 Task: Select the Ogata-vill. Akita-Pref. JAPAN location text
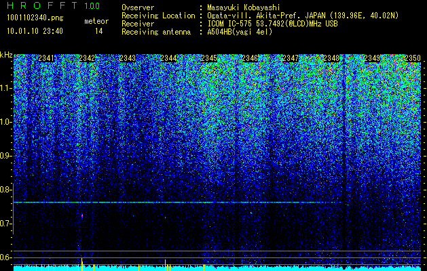click(x=303, y=16)
